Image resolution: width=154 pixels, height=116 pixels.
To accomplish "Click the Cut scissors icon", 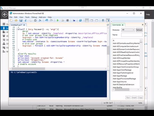I will coord(26,20).
